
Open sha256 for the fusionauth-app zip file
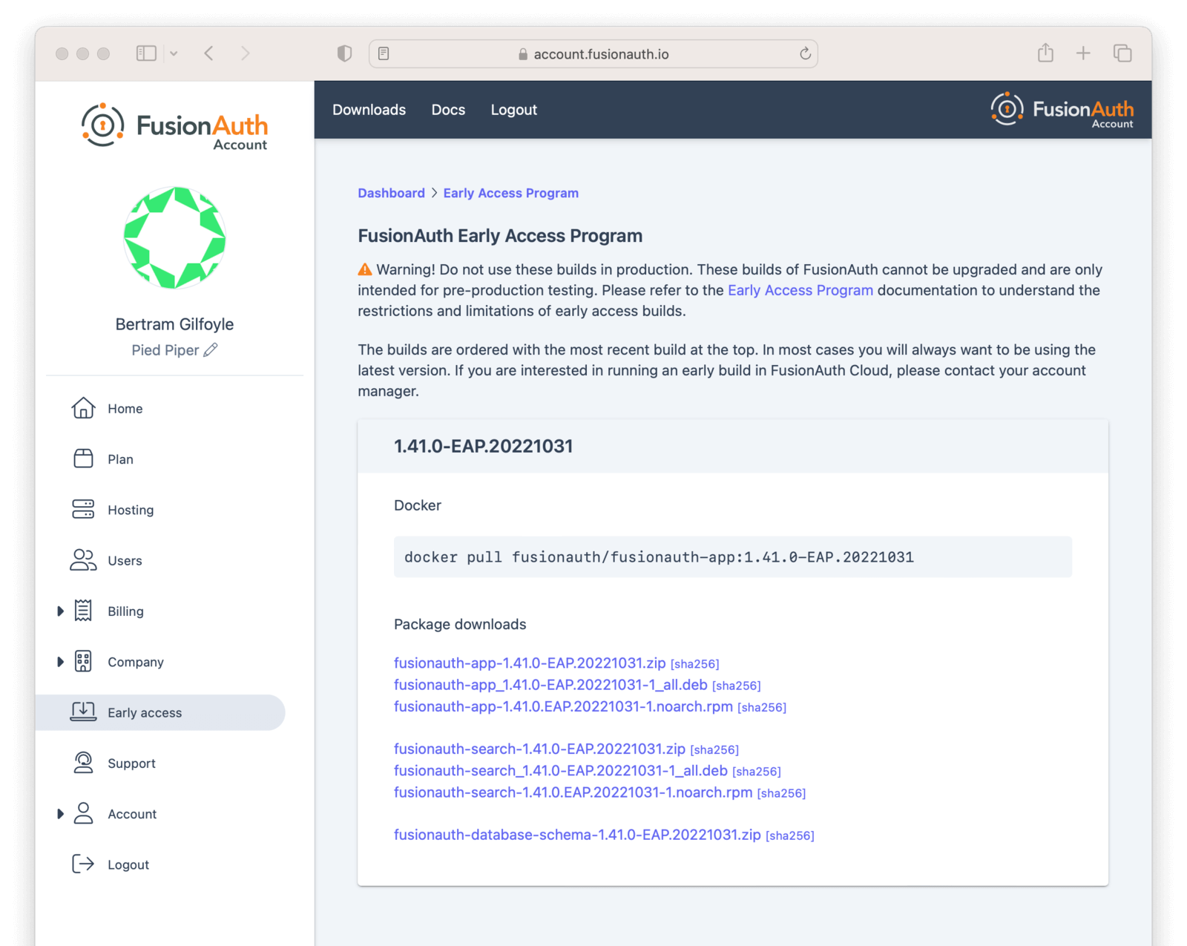point(695,664)
